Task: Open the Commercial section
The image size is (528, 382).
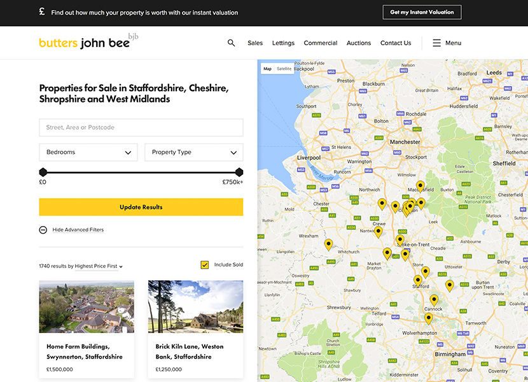Action: (x=320, y=43)
